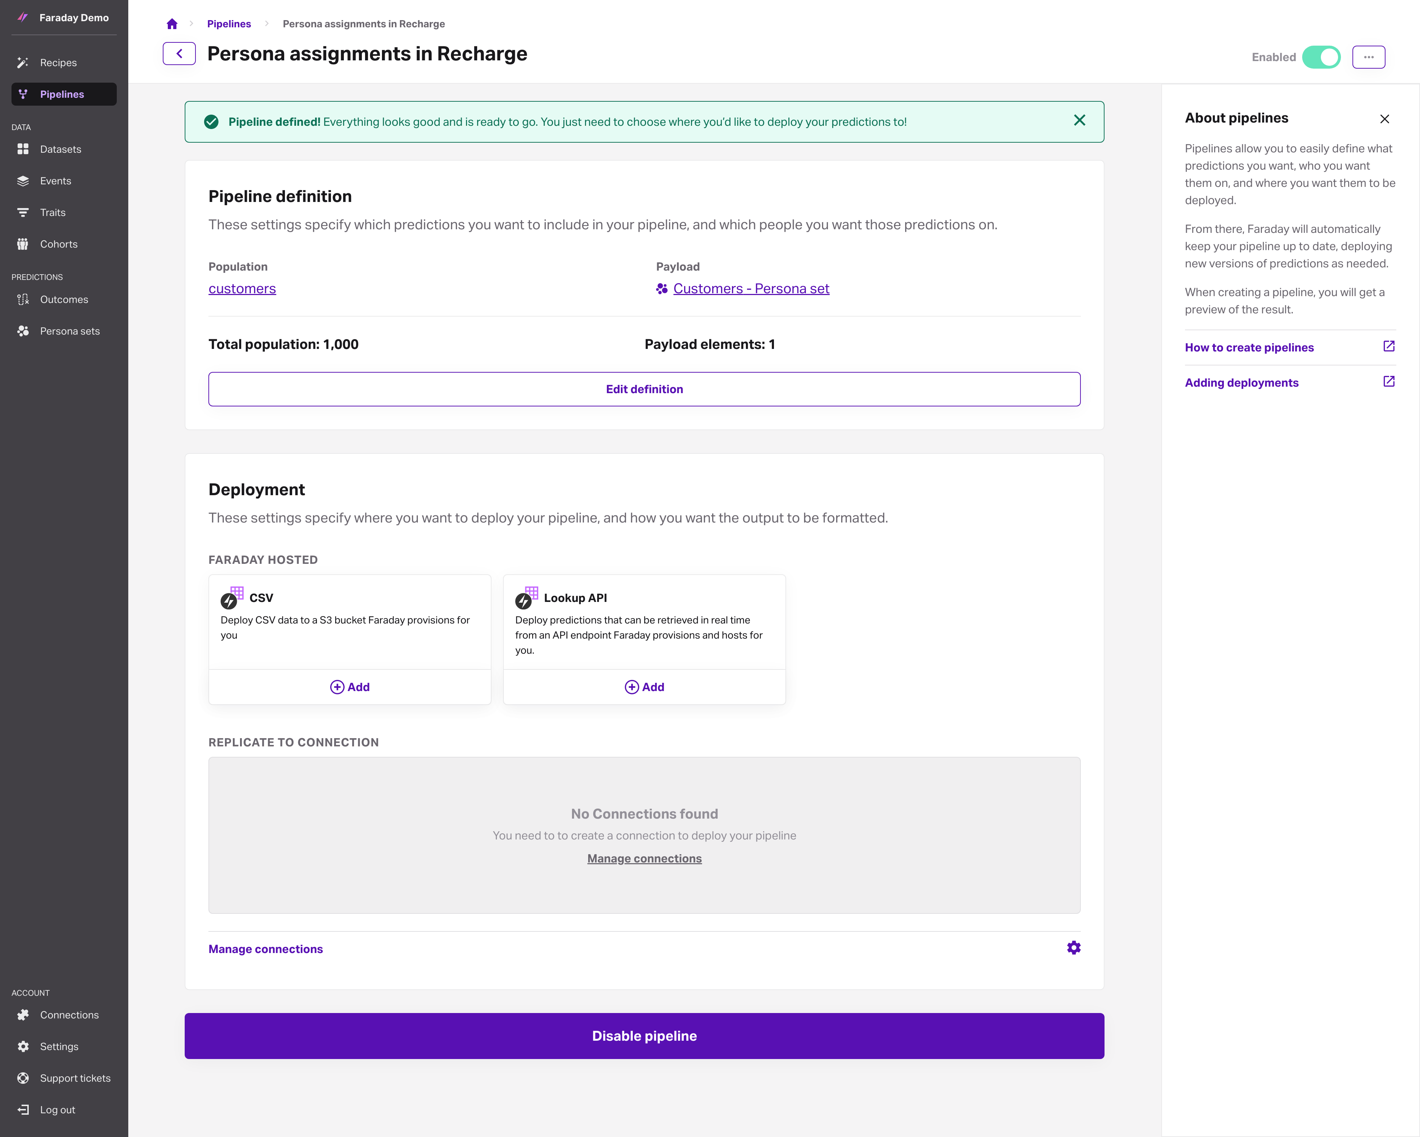Click external link icon for Adding deployments
This screenshot has width=1420, height=1137.
pos(1389,381)
